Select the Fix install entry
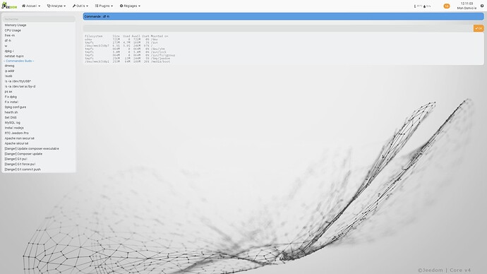487x274 pixels. click(11, 102)
